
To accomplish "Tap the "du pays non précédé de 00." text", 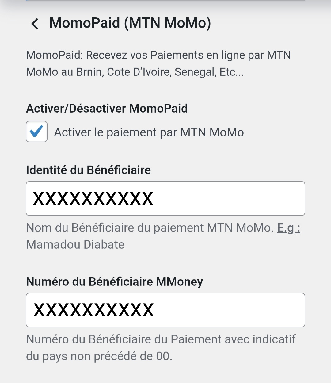I will (x=99, y=356).
